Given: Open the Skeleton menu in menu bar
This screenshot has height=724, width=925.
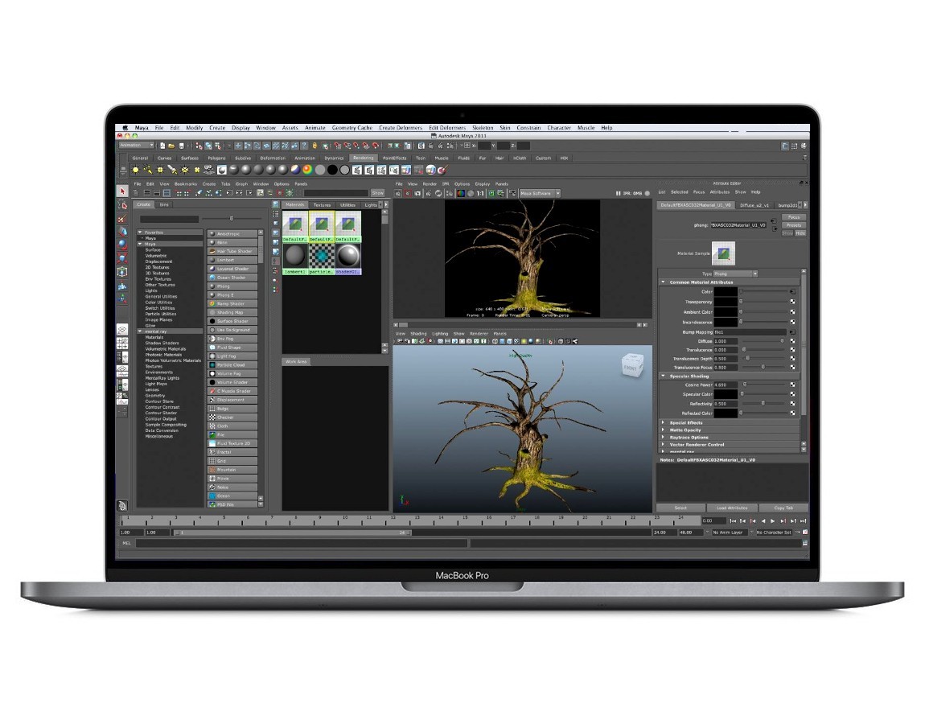Looking at the screenshot, I should click(x=483, y=127).
